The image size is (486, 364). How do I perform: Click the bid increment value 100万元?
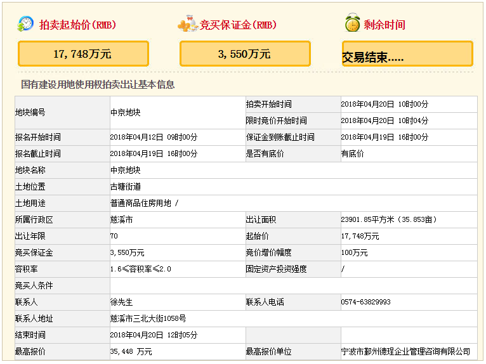pyautogui.click(x=354, y=252)
